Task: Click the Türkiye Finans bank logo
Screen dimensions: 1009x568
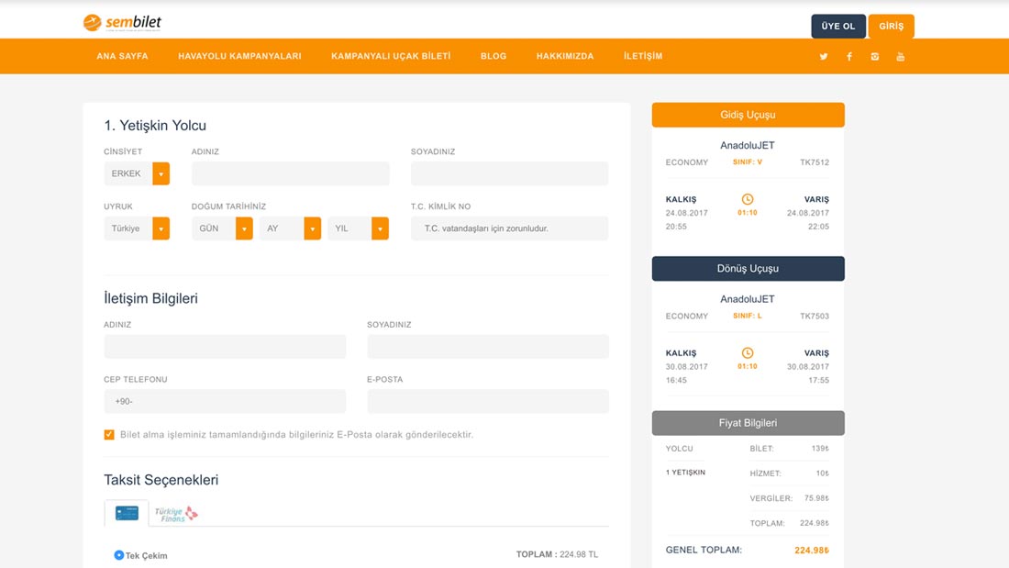Action: pos(178,514)
